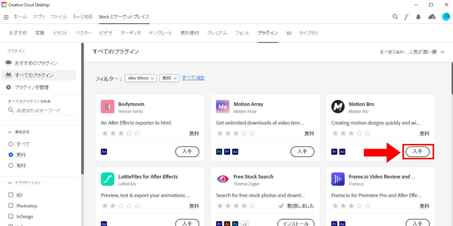
Task: Open the プレミアム tab
Action: point(217,33)
